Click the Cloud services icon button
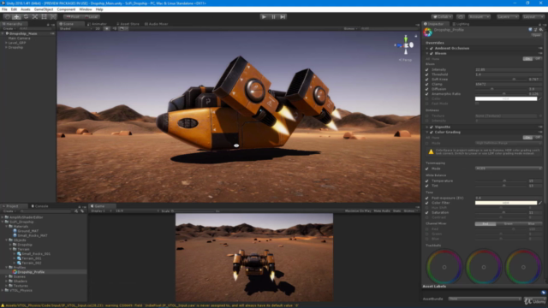Image resolution: width=548 pixels, height=308 pixels. pyautogui.click(x=461, y=17)
